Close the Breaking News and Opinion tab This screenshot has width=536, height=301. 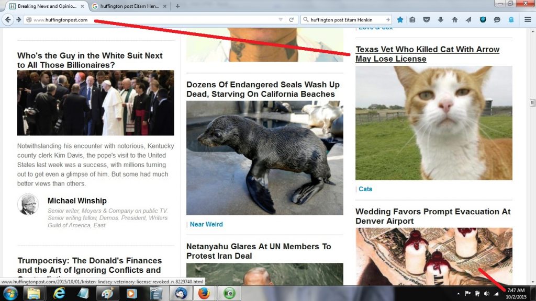[82, 6]
